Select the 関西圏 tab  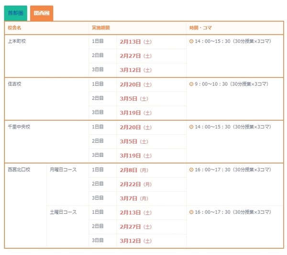tap(42, 13)
